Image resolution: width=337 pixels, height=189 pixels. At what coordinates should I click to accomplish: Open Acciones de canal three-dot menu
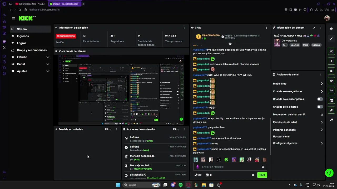tap(321, 75)
